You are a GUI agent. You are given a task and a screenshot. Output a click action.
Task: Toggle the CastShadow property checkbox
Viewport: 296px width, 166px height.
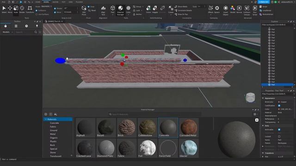[x=279, y=106]
